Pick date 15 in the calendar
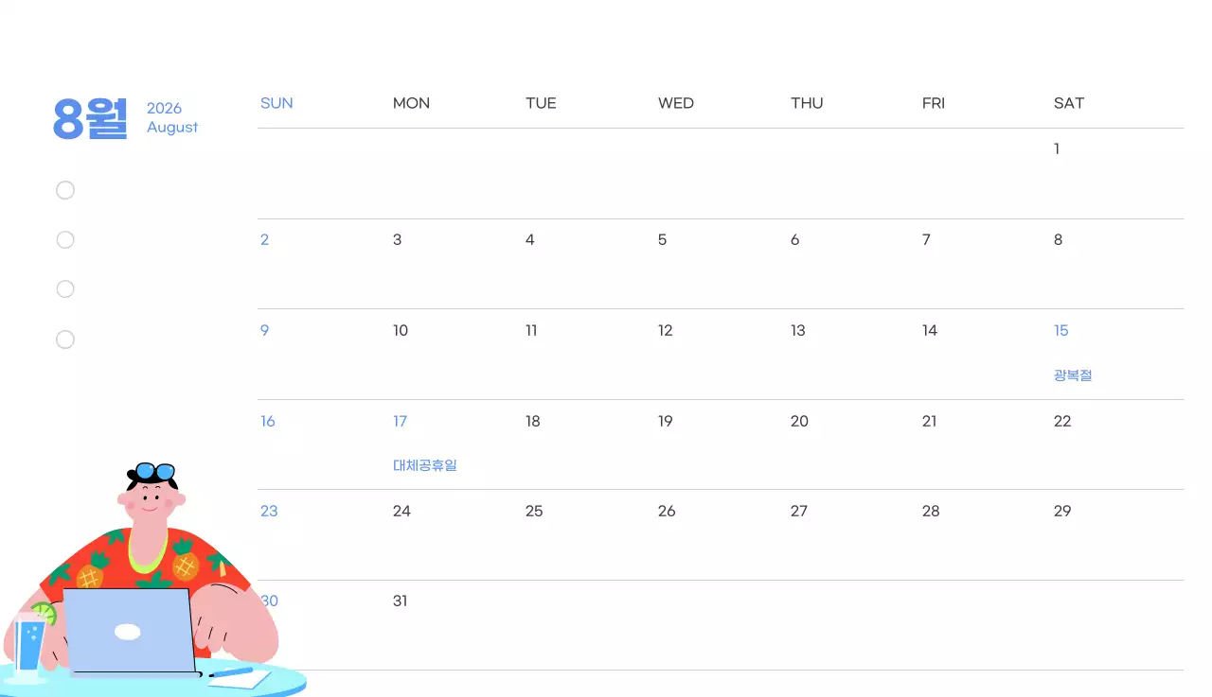 1061,331
